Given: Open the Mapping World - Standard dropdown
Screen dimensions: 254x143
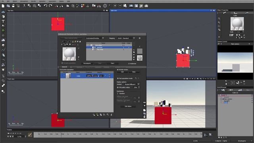Looking at the screenshot, I should [x=126, y=38].
